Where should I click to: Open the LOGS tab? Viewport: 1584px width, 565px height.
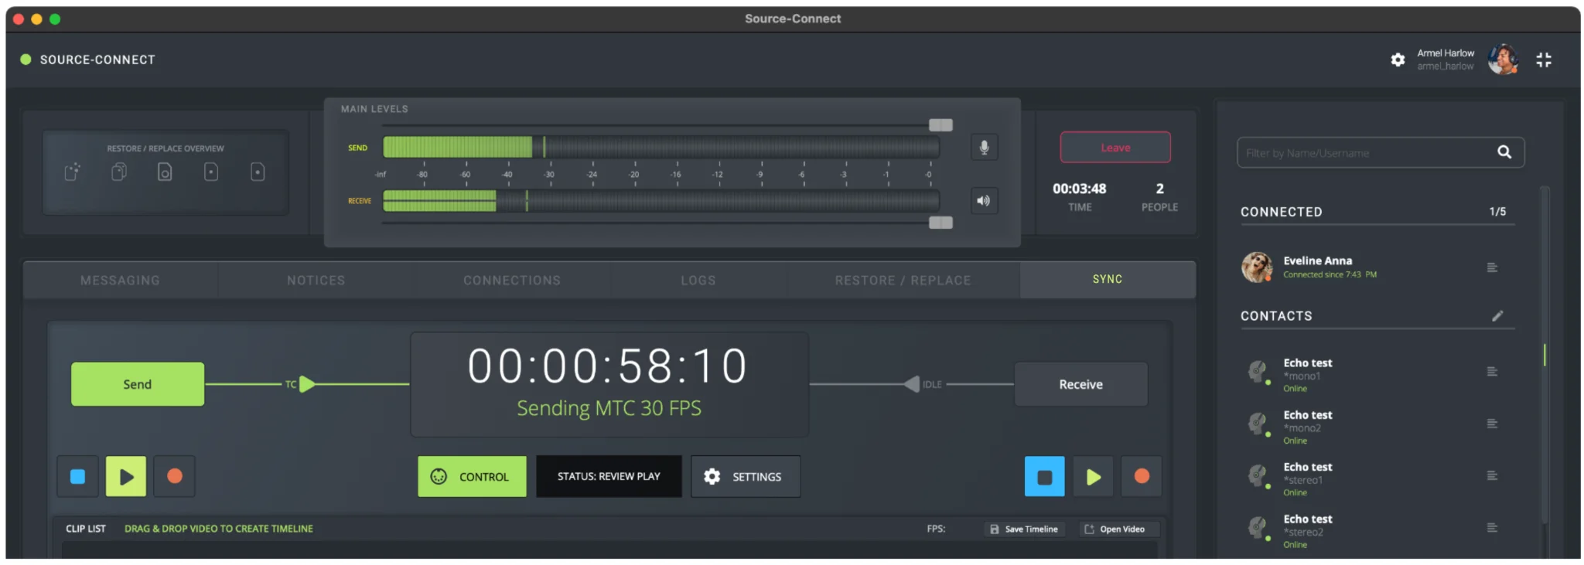(x=698, y=280)
